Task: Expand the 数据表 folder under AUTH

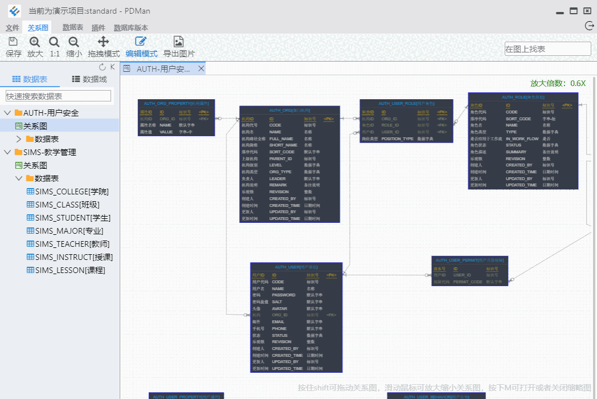Action: pyautogui.click(x=19, y=139)
